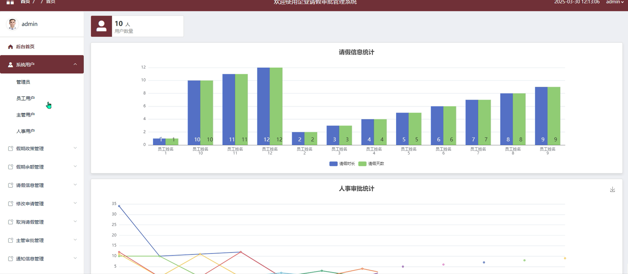Viewport: 628px width, 274px height.
Task: Click the admin avatar picture
Action: pos(12,24)
